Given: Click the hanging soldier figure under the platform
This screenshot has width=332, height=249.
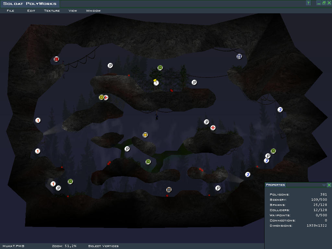Looking at the screenshot, I should [157, 117].
